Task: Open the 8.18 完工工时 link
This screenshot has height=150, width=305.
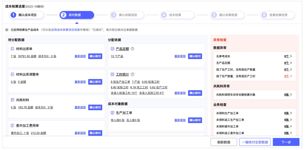Action: (x=139, y=87)
